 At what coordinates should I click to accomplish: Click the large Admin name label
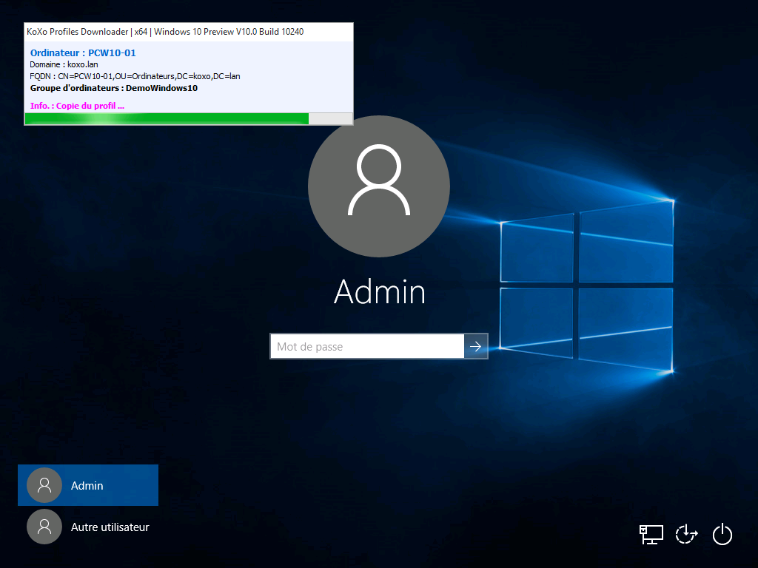(380, 291)
